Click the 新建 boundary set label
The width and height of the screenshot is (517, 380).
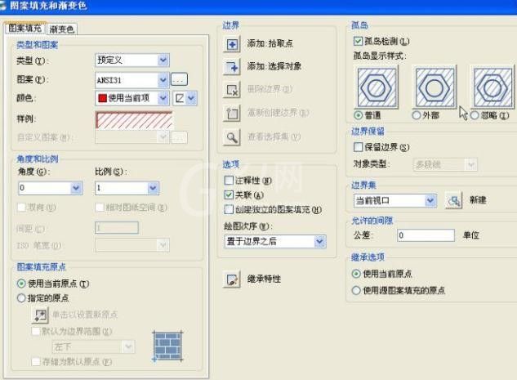[478, 200]
